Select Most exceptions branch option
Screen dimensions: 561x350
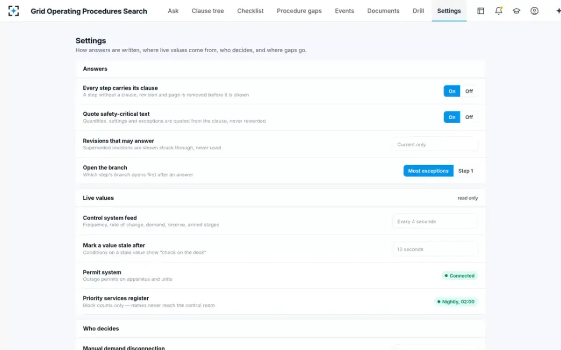click(x=428, y=171)
